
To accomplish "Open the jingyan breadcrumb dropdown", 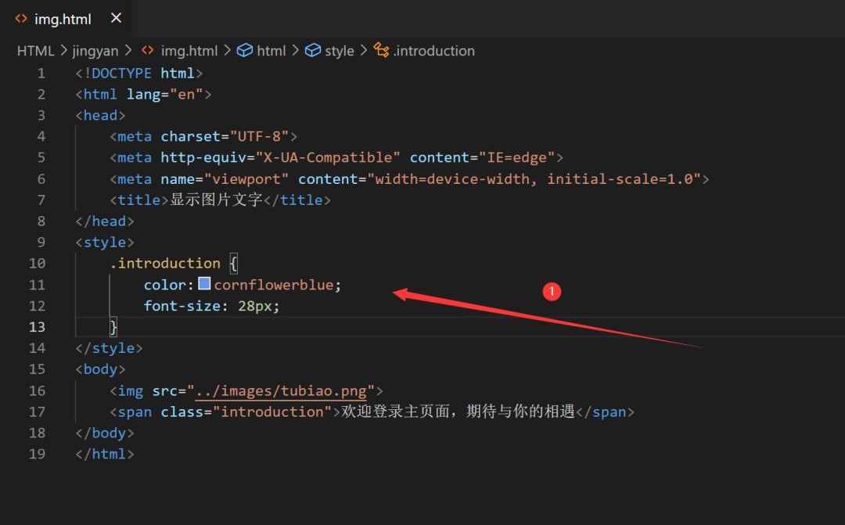I will tap(95, 50).
